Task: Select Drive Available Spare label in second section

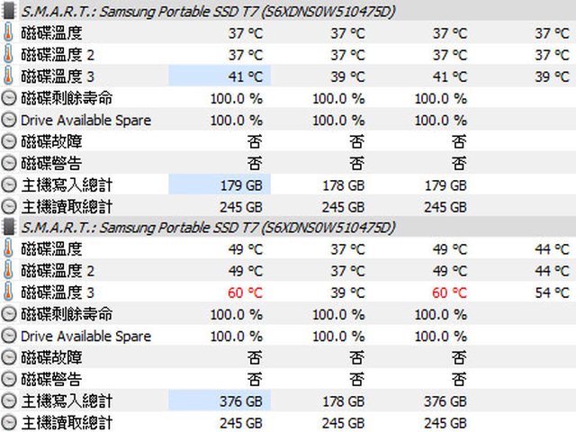Action: [85, 336]
